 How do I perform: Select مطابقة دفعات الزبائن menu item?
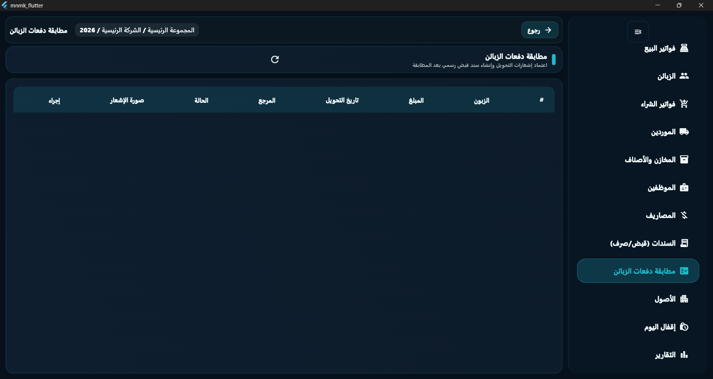pos(638,271)
